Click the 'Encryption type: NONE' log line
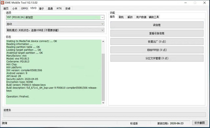210x128 pixels. (20, 82)
